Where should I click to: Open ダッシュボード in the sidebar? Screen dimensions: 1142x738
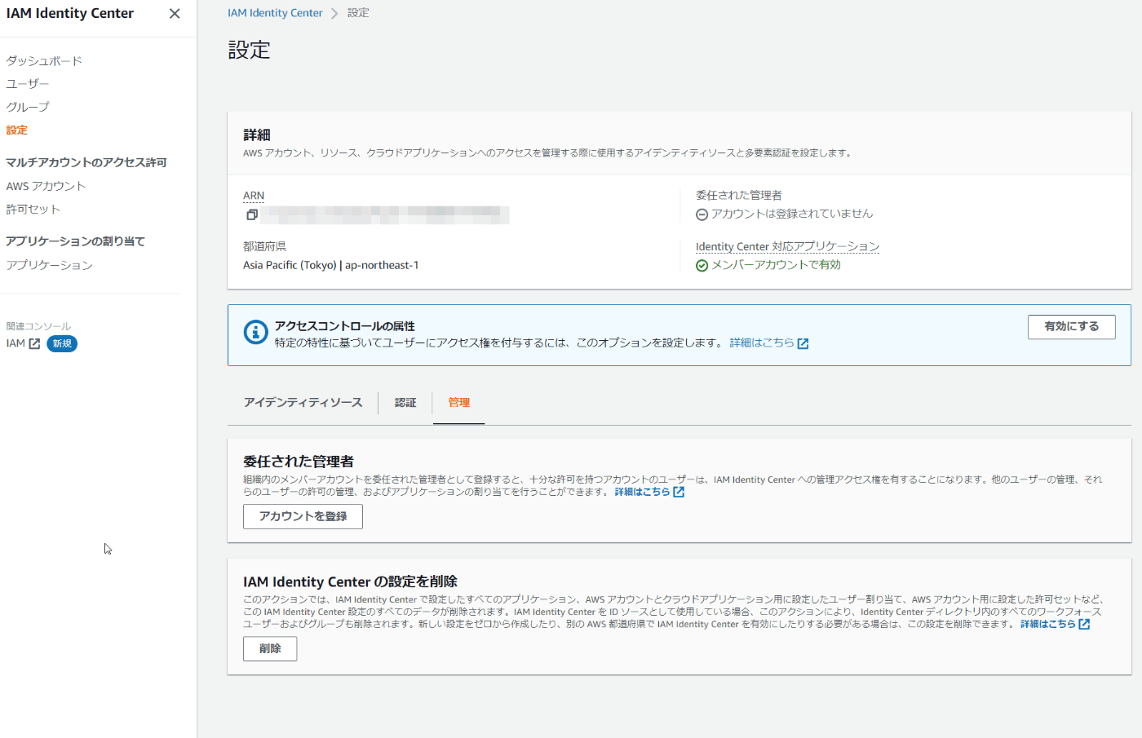(x=44, y=61)
